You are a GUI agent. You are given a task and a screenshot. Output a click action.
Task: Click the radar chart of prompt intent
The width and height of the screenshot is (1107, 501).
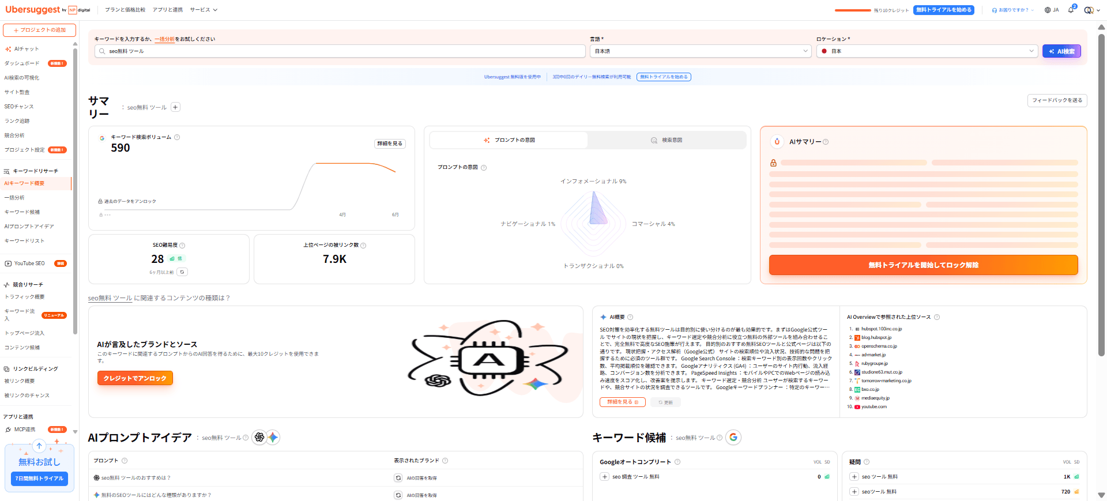pos(594,223)
